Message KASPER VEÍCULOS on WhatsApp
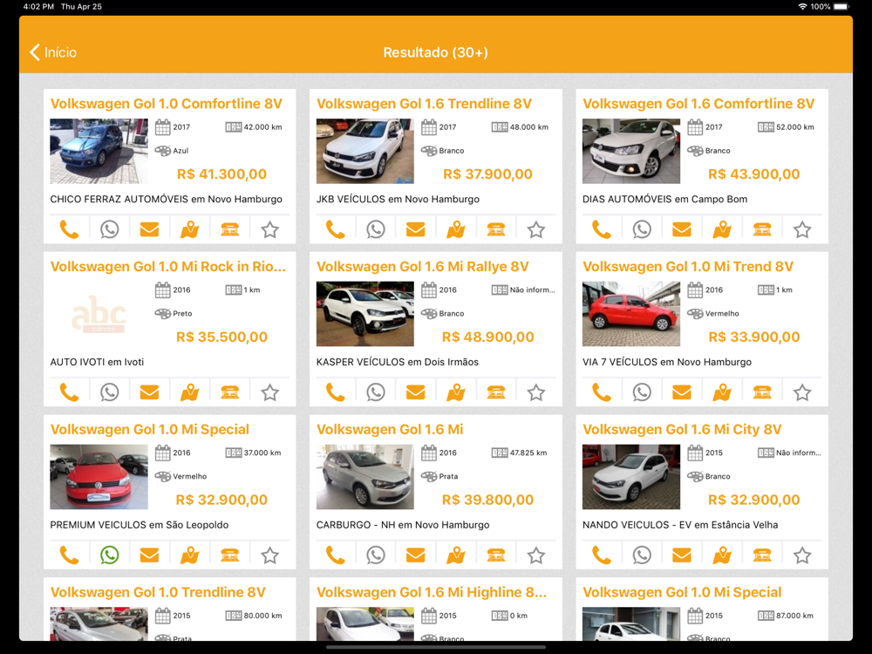Viewport: 872px width, 654px height. (376, 392)
